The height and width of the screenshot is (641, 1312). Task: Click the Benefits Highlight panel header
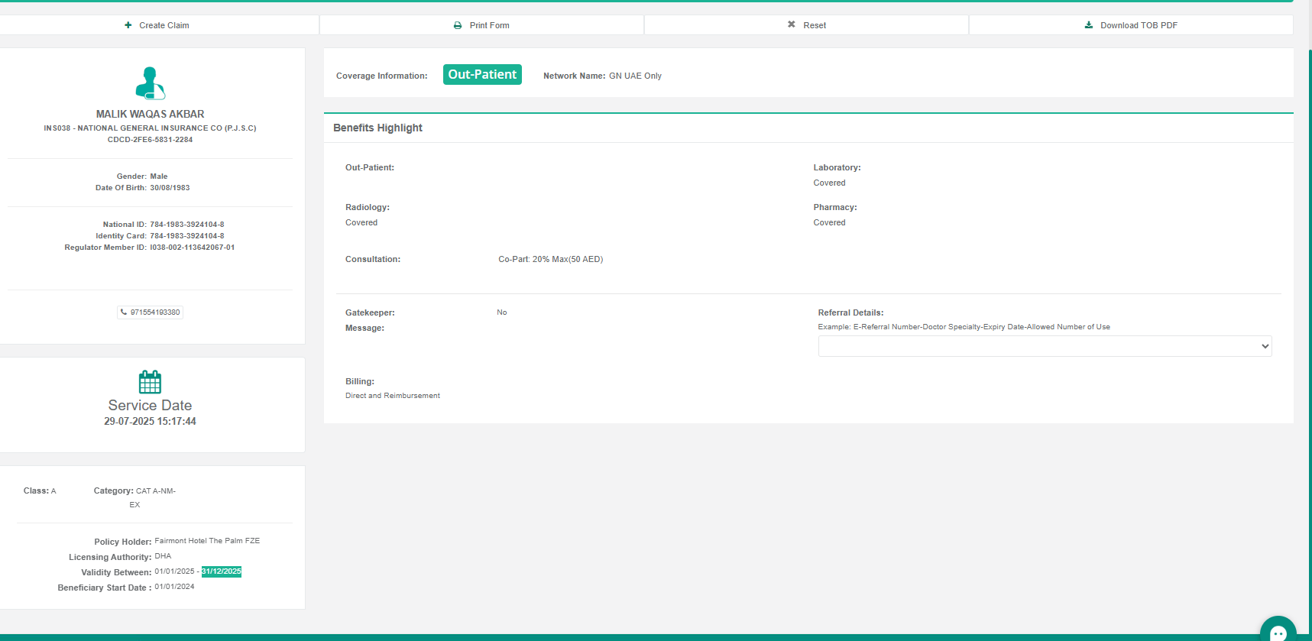pos(377,128)
